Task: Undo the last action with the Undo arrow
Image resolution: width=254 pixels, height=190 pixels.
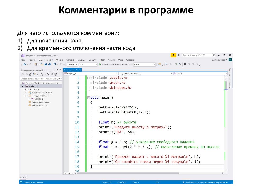Action: click(x=55, y=64)
